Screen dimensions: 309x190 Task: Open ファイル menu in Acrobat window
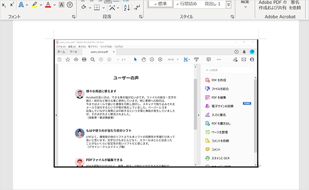61,47
